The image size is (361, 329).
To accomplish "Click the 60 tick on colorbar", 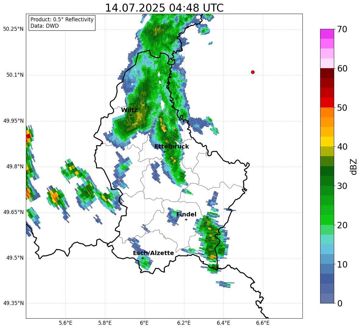I will 342,68.
